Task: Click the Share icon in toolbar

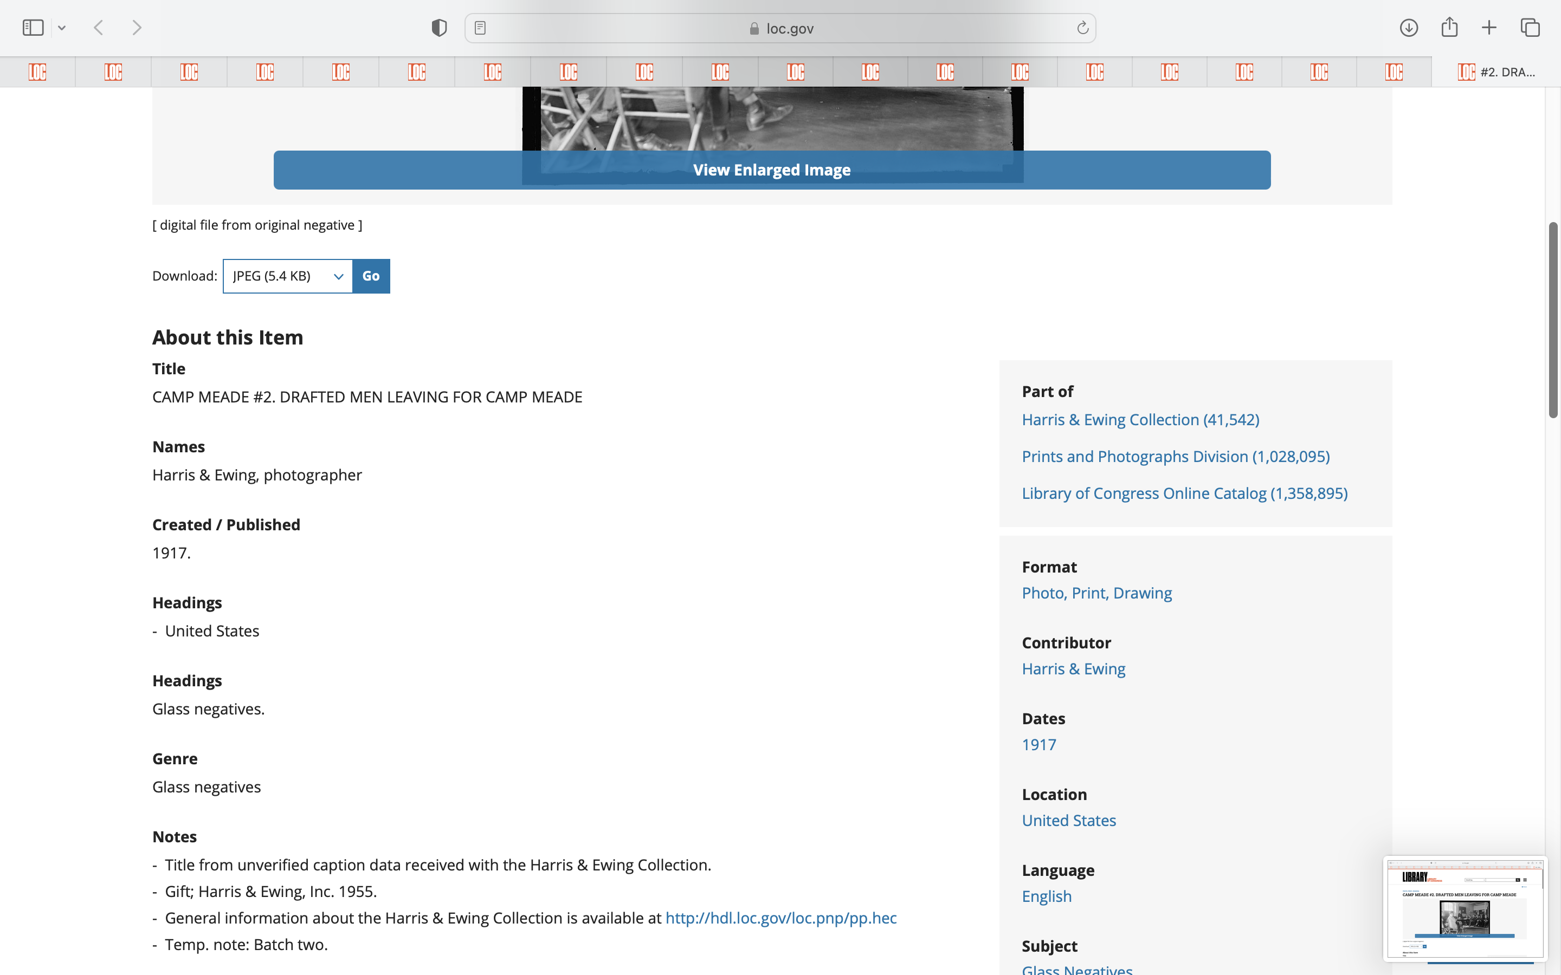Action: pyautogui.click(x=1449, y=28)
